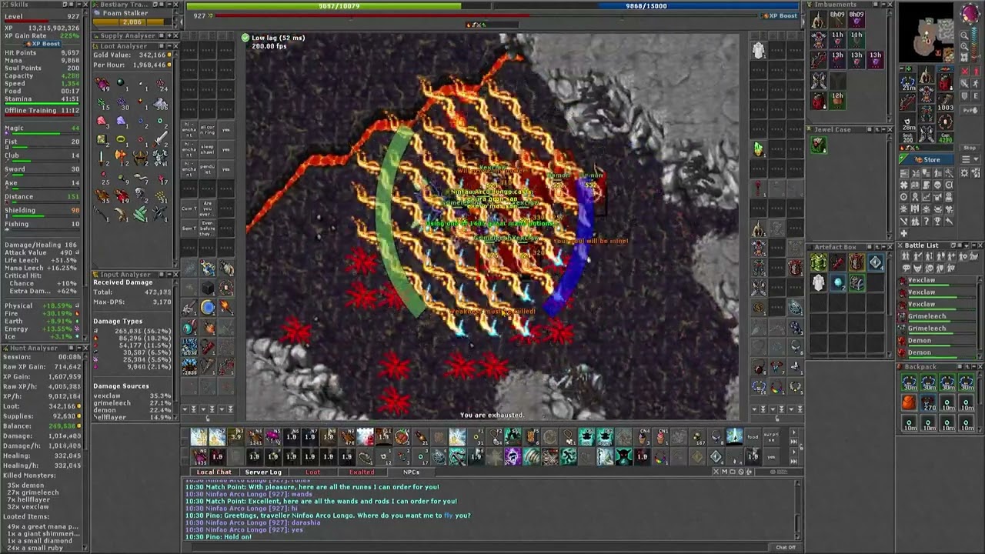Click the helmet icon in Imbuements panel
Screen dimensions: 985x554
click(819, 20)
